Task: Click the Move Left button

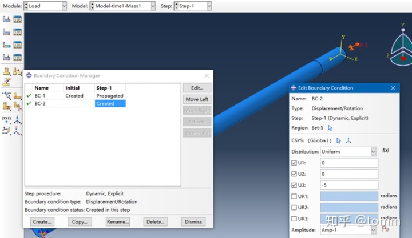Action: click(197, 99)
